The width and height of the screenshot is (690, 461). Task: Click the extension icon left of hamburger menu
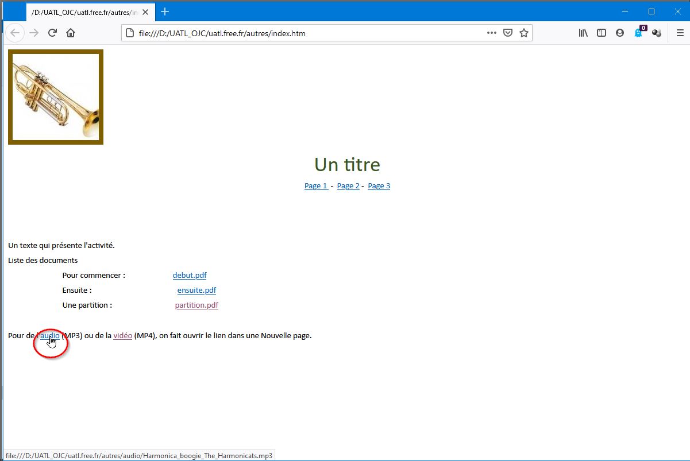657,33
